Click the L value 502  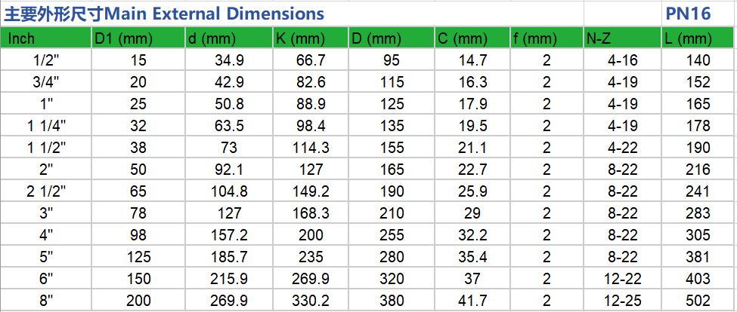[698, 300]
